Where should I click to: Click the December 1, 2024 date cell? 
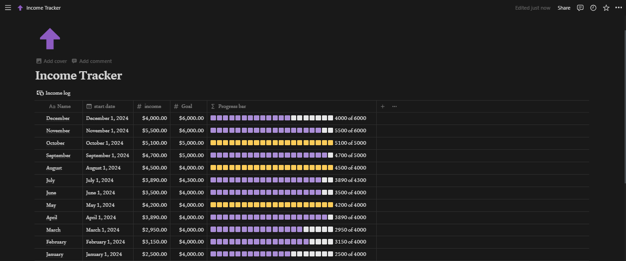coord(108,119)
